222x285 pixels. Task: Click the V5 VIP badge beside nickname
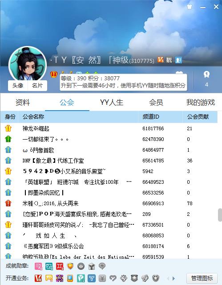(161, 60)
